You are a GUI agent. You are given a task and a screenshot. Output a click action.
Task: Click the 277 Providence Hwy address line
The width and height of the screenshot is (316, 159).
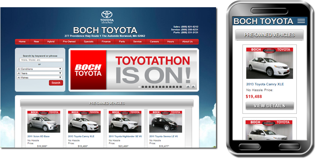point(105,36)
